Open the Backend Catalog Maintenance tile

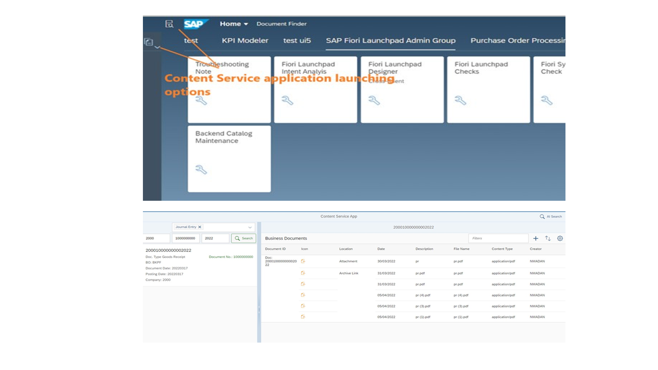click(x=229, y=159)
